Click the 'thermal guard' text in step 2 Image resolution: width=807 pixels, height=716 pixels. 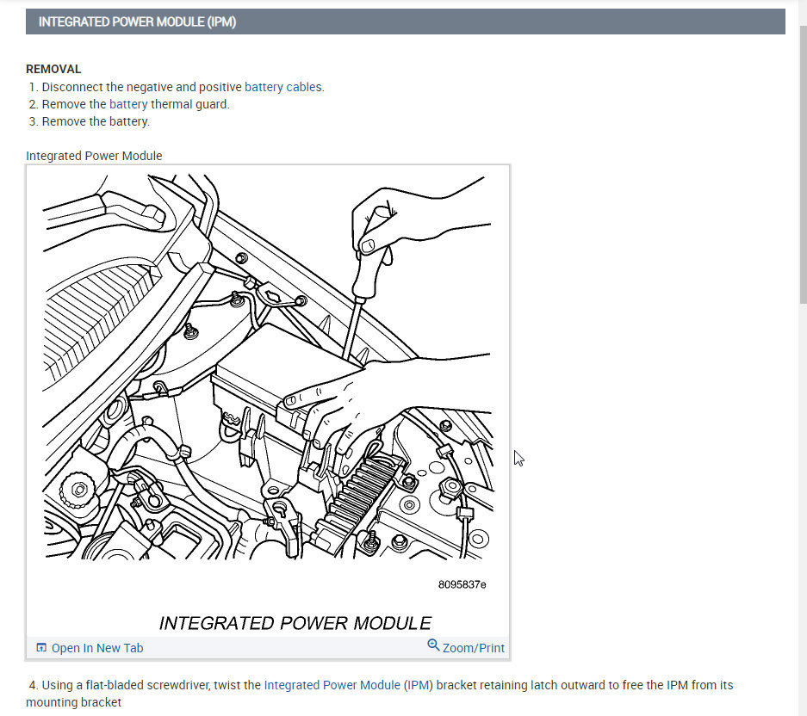(189, 104)
